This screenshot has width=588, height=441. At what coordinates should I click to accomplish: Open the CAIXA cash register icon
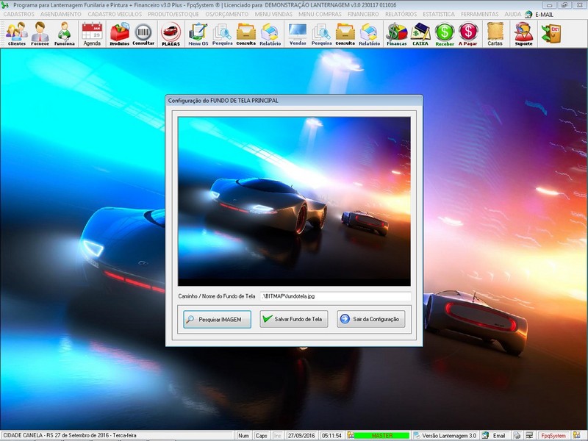[420, 33]
